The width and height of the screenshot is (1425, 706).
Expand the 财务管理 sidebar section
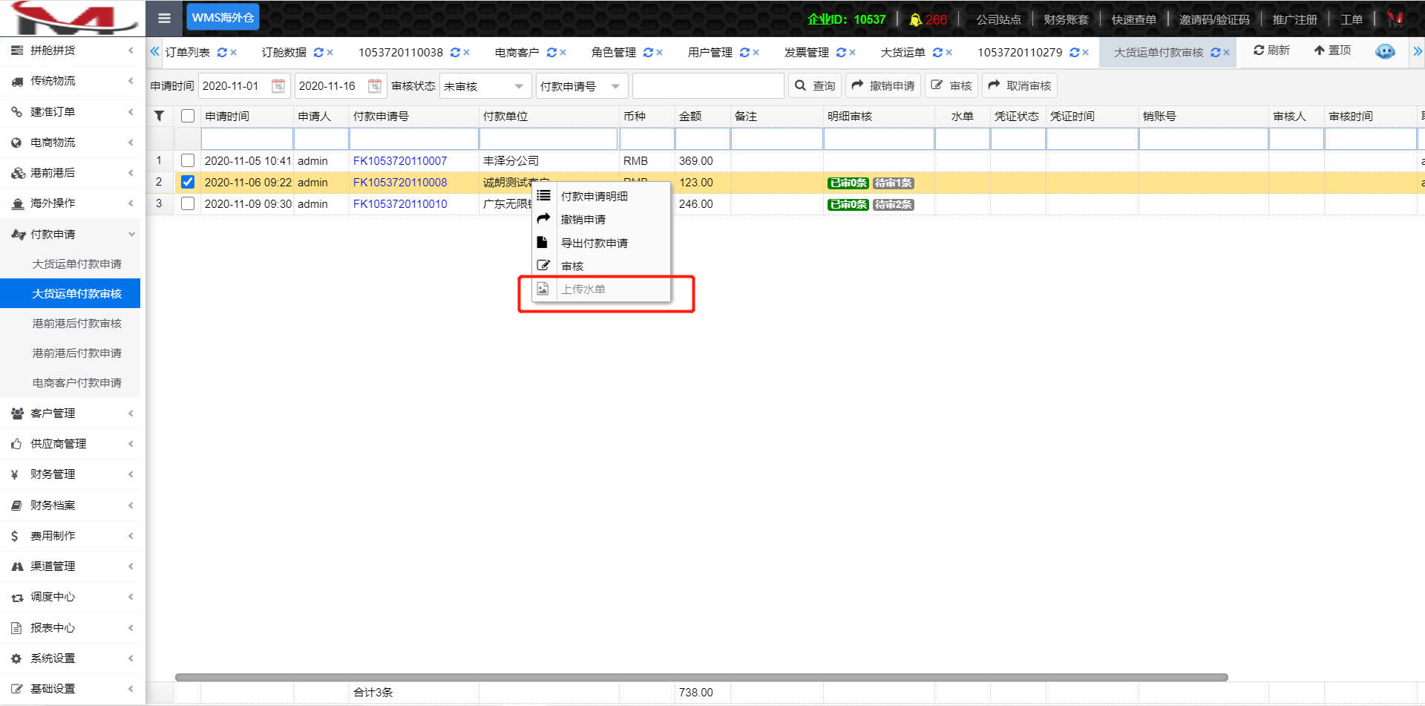pos(131,474)
